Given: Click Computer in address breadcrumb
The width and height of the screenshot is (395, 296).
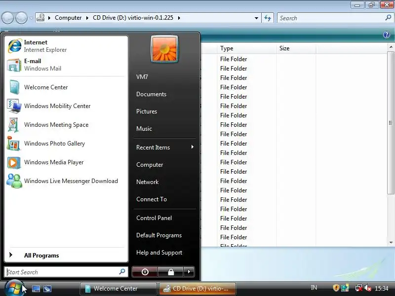Looking at the screenshot, I should [68, 18].
